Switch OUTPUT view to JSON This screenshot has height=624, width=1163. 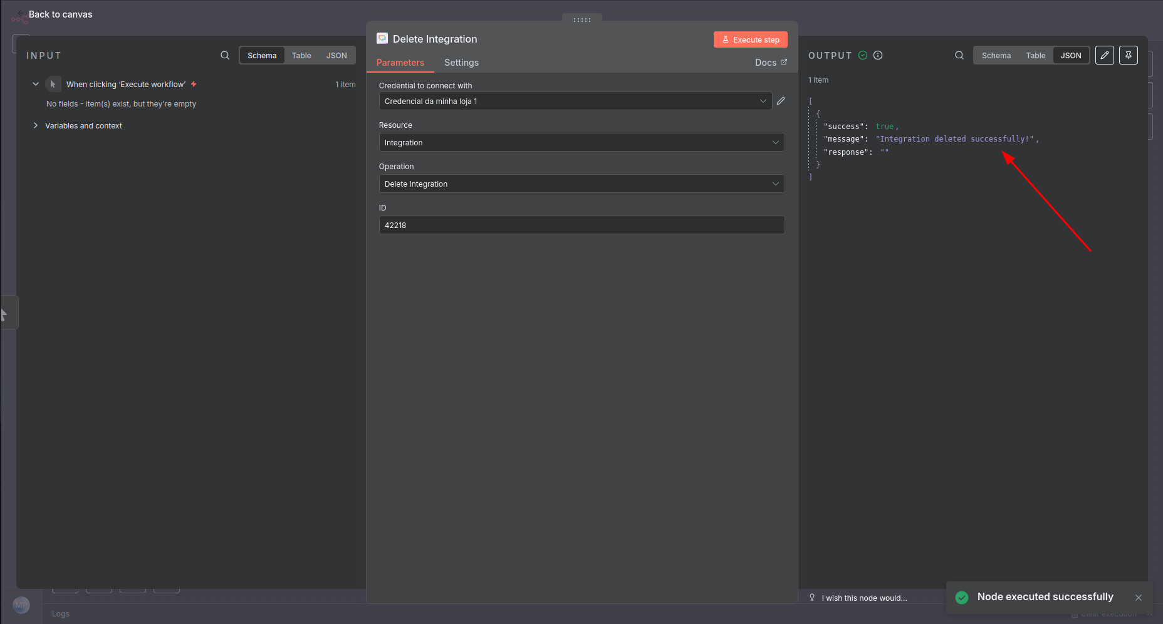[1071, 55]
